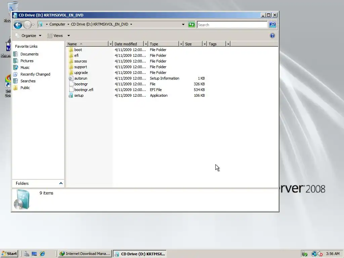Click the Start button
The width and height of the screenshot is (344, 258).
(9, 254)
